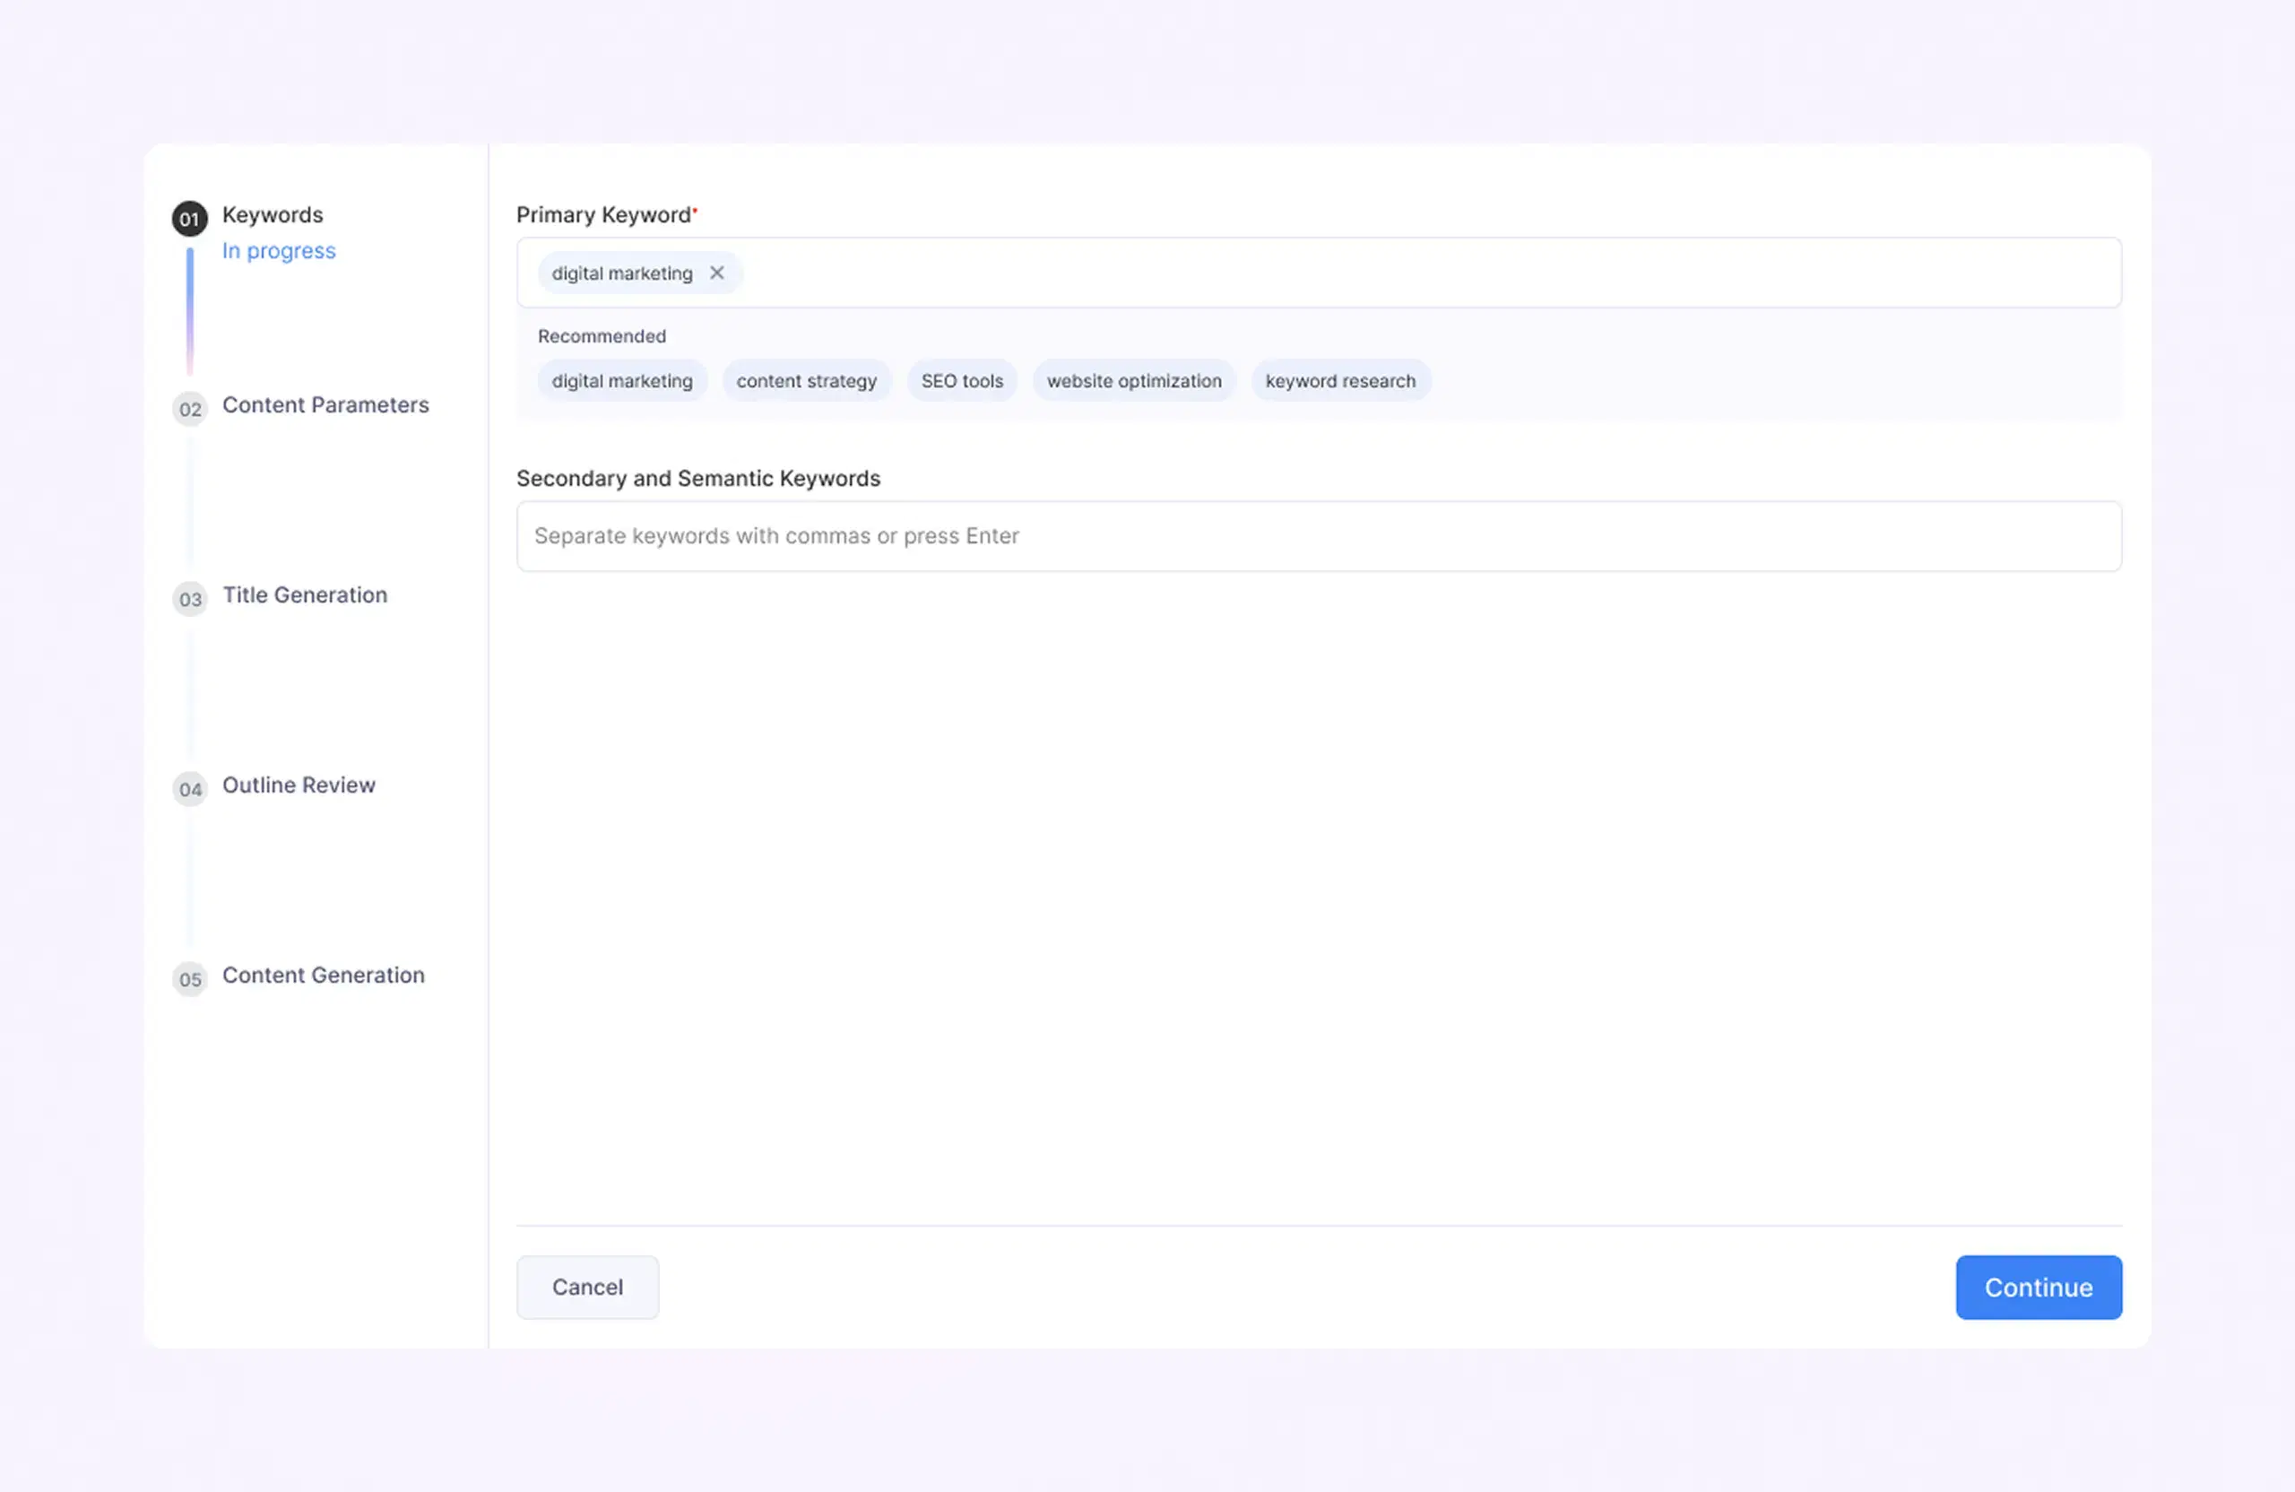Screen dimensions: 2295x1492
Task: Click the step 01 Keywords circle indicator
Action: pos(190,218)
